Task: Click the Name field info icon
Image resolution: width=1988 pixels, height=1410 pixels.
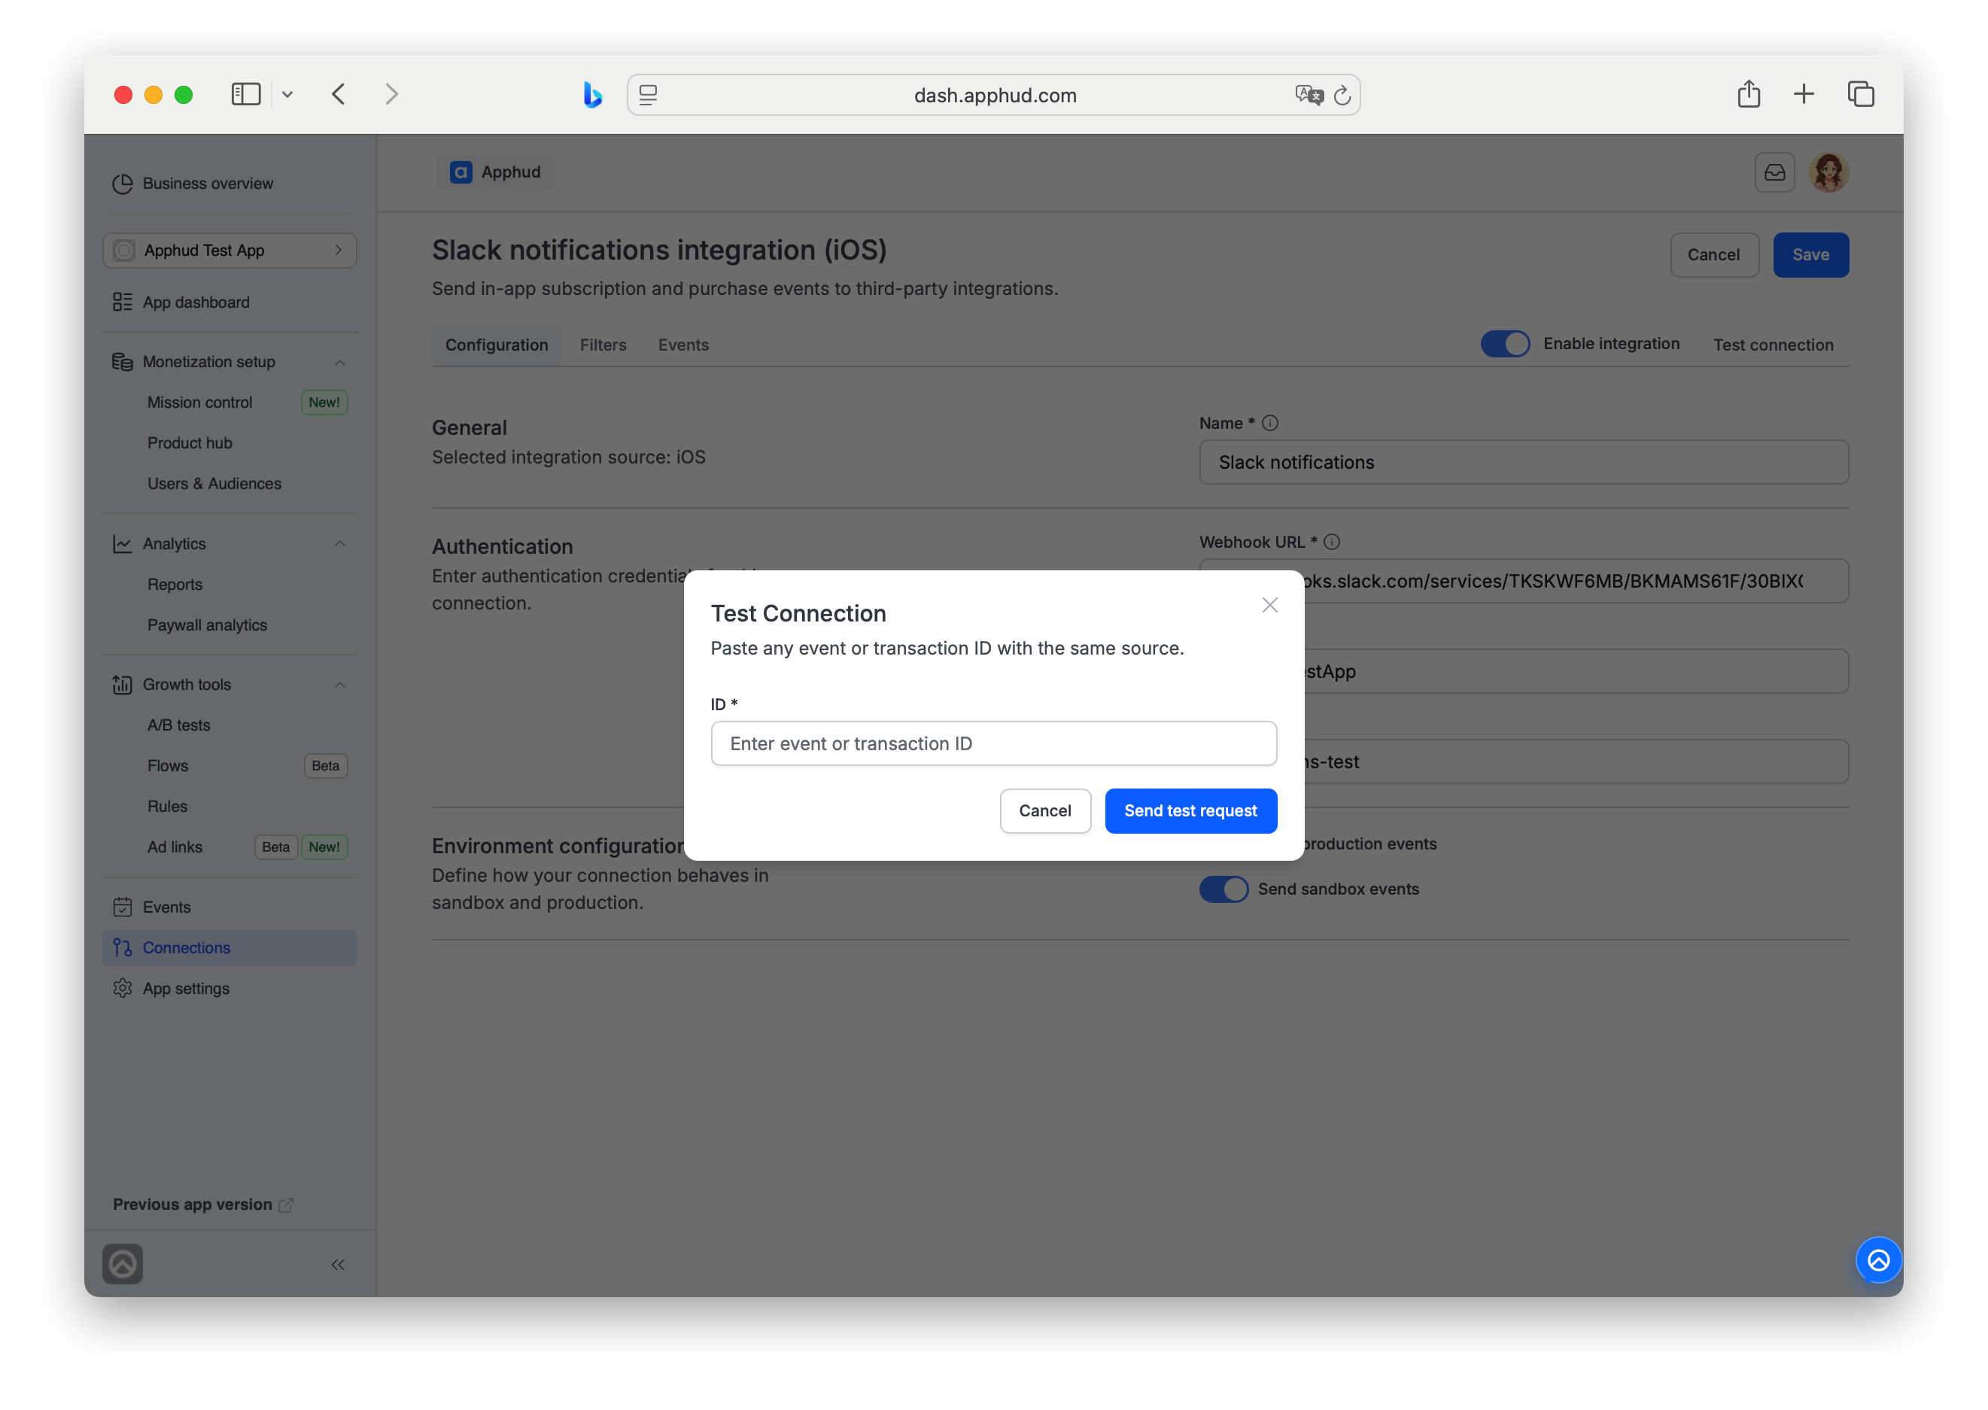Action: point(1269,423)
